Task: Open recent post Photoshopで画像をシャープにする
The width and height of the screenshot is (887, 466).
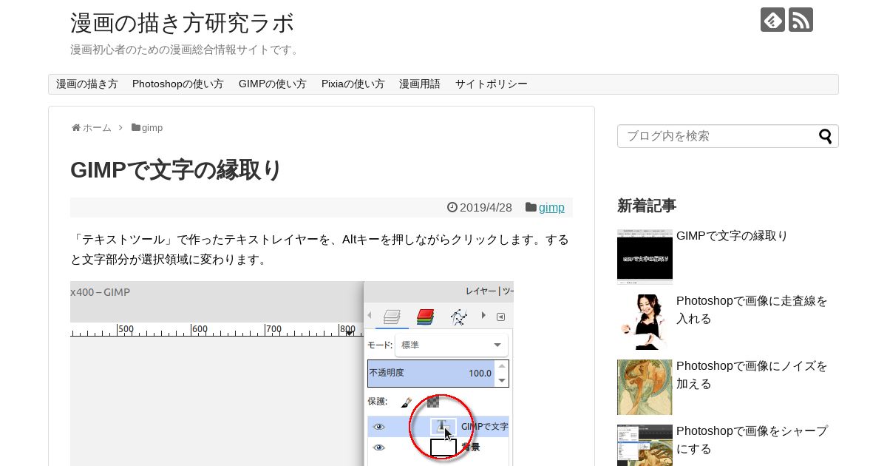Action: tap(752, 440)
